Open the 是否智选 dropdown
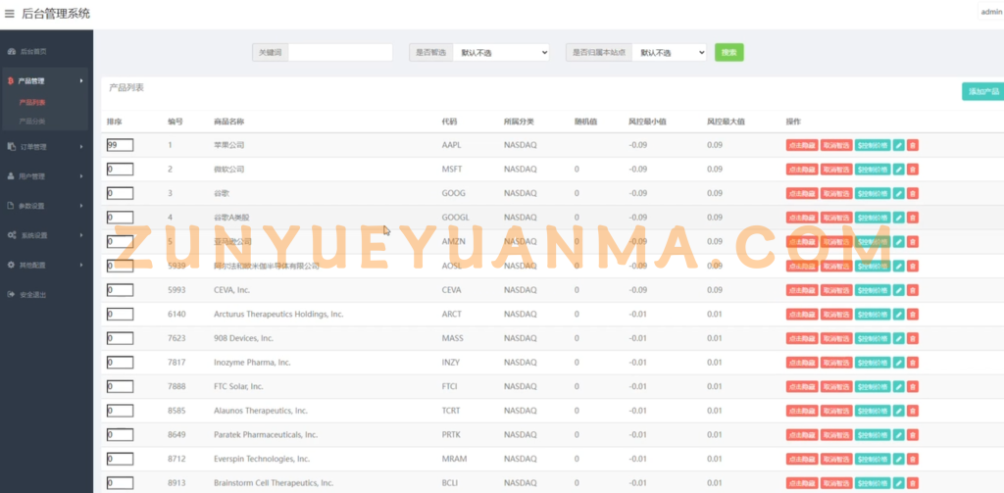Image resolution: width=1004 pixels, height=493 pixels. (501, 53)
